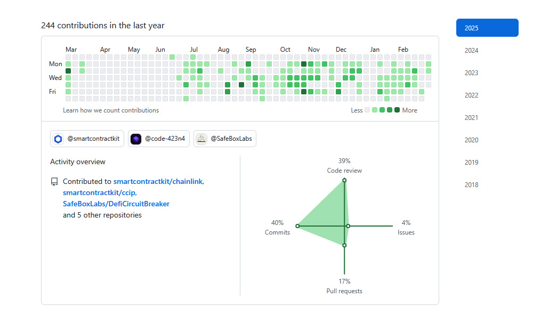View the 2021 contribution history
The height and width of the screenshot is (322, 533).
(471, 117)
